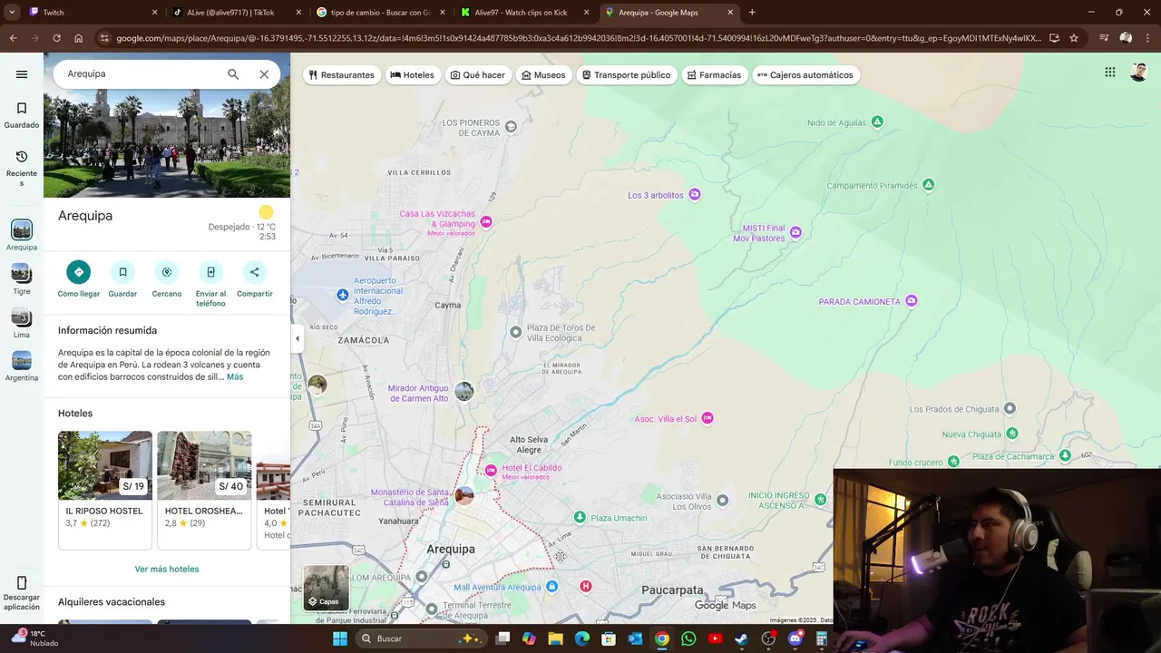This screenshot has height=653, width=1161.
Task: Click the PARADA CAMIONETA map pin
Action: click(x=912, y=301)
